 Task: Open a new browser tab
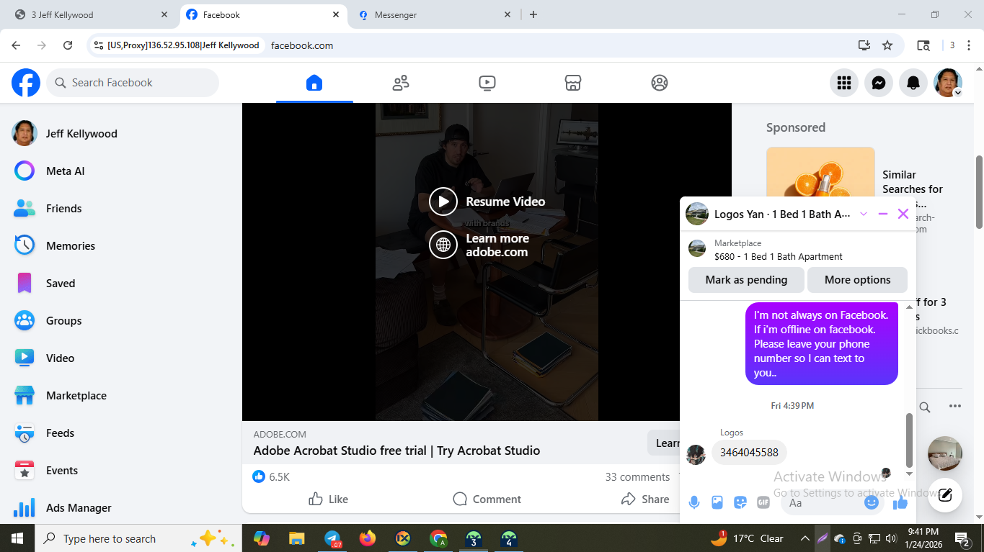pyautogui.click(x=533, y=14)
